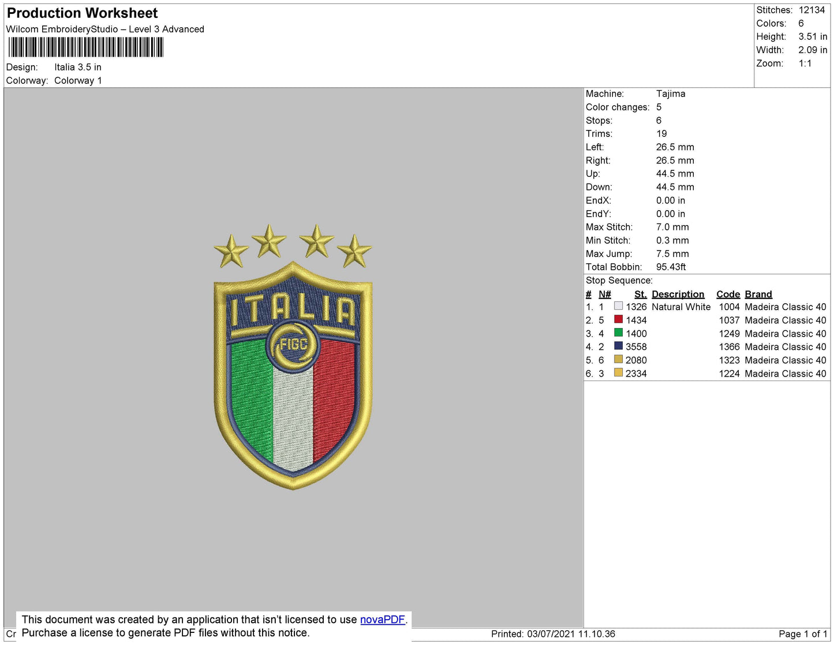Click the thread code 1366

[x=730, y=346]
